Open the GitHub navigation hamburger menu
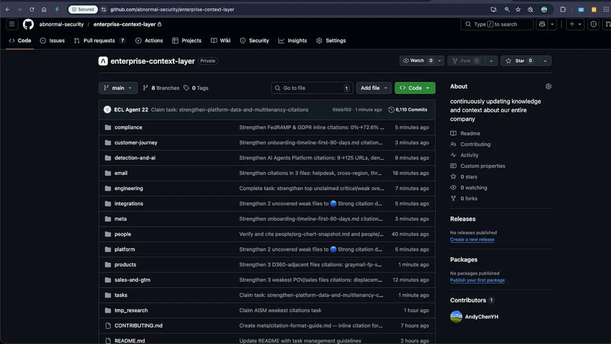 coord(12,24)
